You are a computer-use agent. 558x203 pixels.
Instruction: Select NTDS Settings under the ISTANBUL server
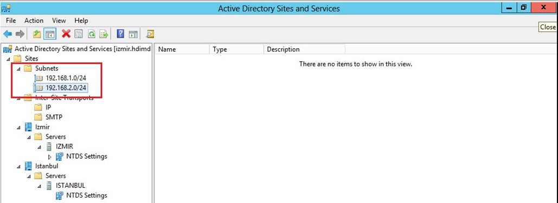coord(86,195)
